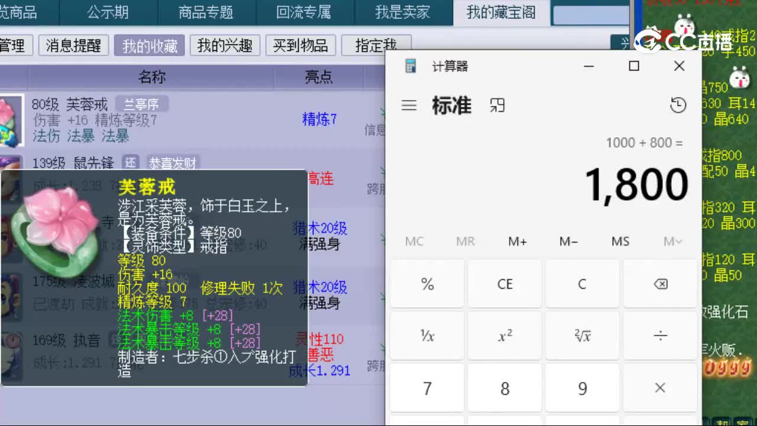Click the 80级 芙蓉戒 ring thumbnail in the list
Viewport: 757px width, 426px height.
click(x=11, y=121)
